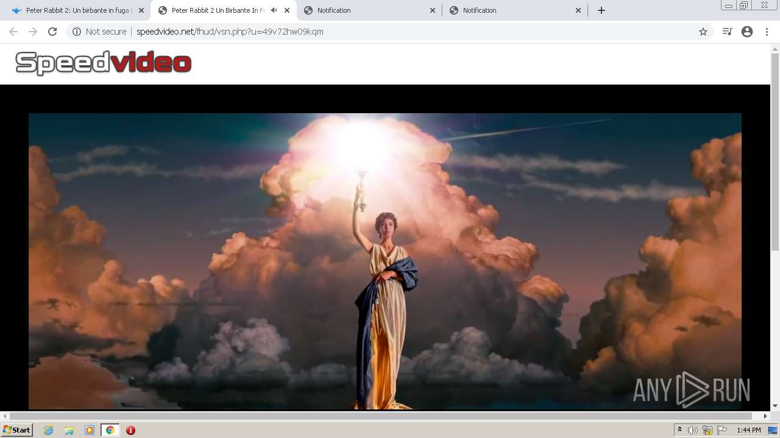Open the Windows Start menu
This screenshot has height=438, width=780.
point(17,430)
